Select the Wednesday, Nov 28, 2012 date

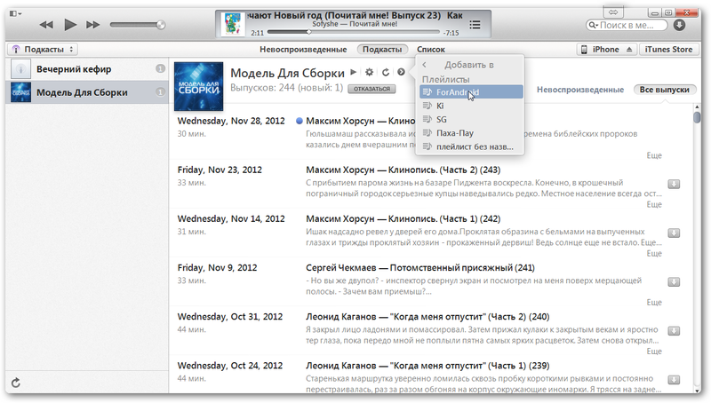tap(231, 121)
